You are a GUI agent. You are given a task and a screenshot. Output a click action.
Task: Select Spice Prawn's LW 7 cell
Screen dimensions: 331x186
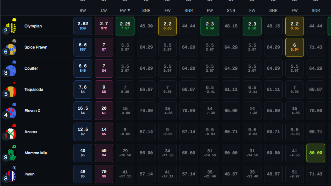104,47
